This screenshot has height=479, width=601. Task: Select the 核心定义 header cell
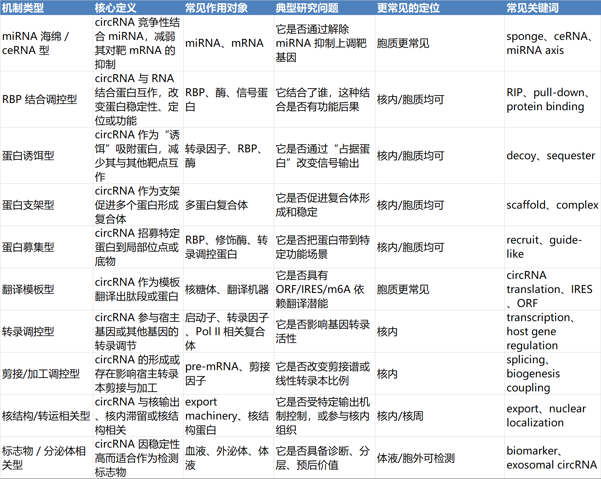click(115, 8)
